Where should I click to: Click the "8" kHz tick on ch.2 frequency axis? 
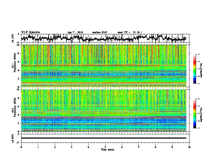tap(19, 98)
